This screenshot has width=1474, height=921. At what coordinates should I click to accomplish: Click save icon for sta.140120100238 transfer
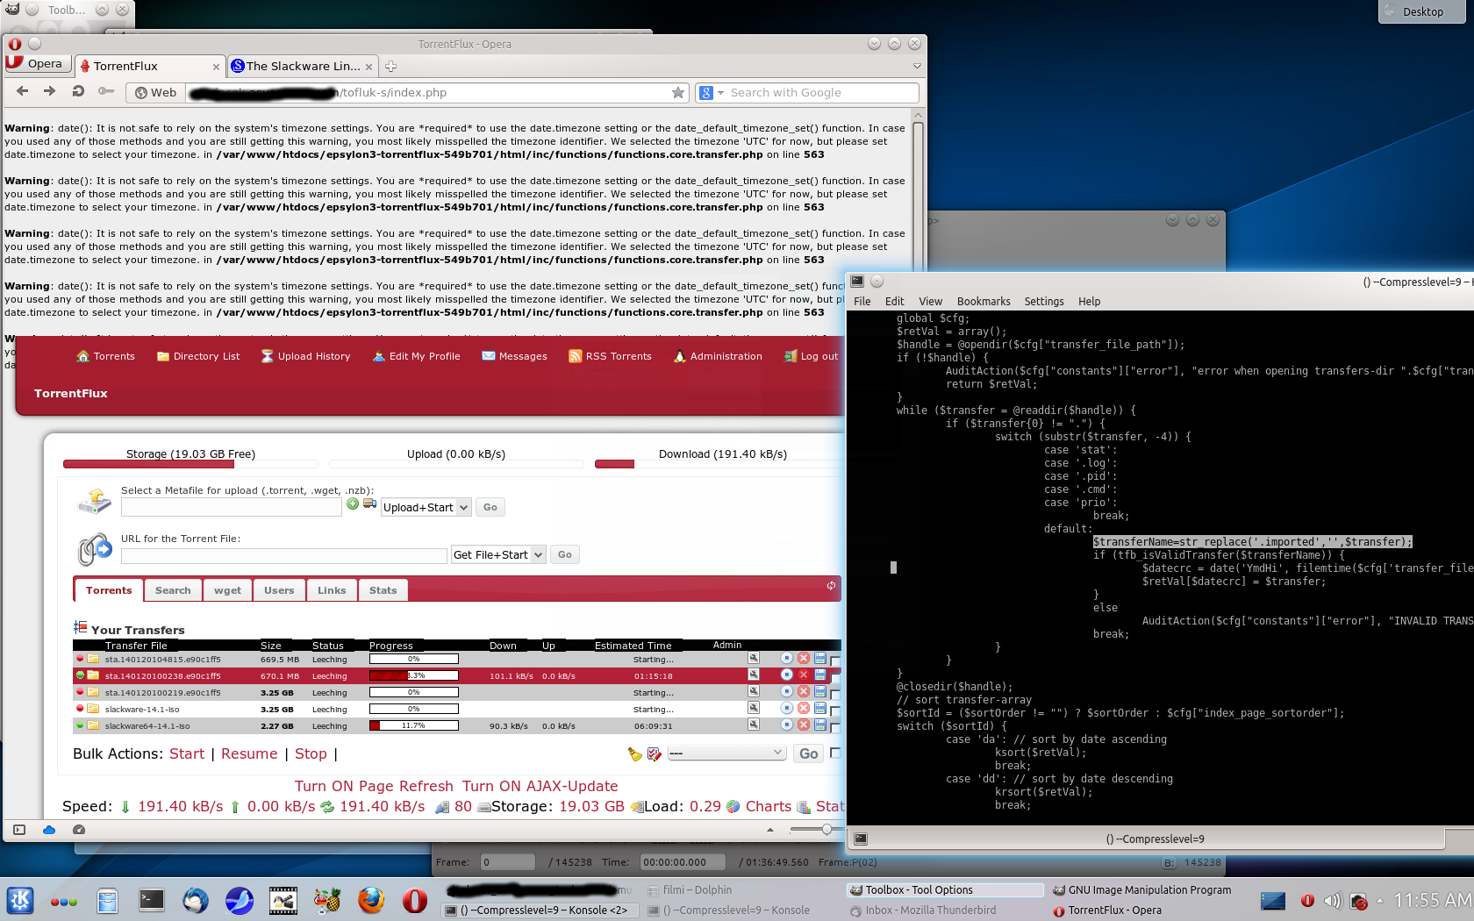coord(819,675)
